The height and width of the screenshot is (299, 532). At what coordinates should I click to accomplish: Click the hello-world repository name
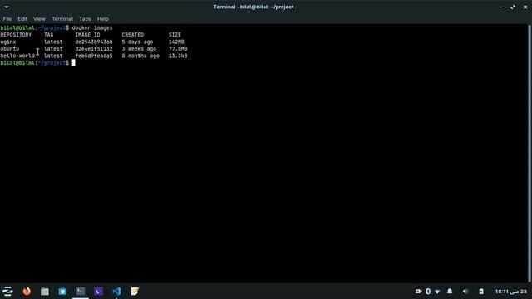coord(17,56)
